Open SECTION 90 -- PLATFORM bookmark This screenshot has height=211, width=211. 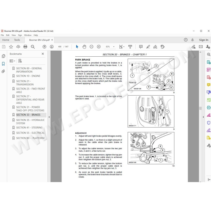(30, 138)
